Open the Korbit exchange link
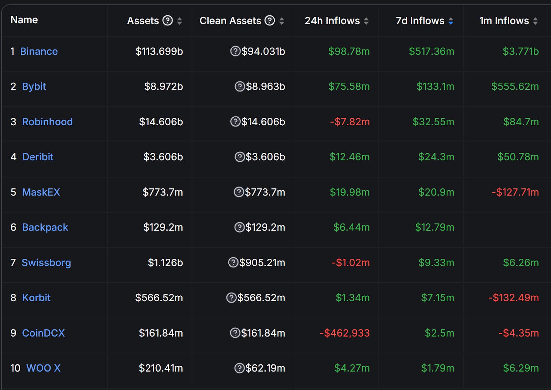551x390 pixels. click(x=36, y=298)
